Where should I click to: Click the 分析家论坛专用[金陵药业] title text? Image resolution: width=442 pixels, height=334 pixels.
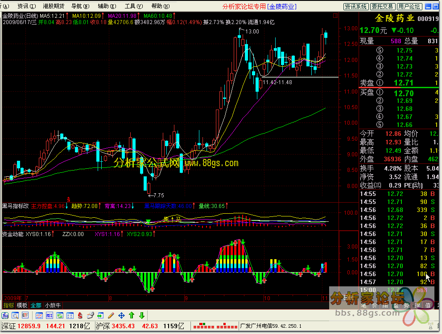(259, 7)
